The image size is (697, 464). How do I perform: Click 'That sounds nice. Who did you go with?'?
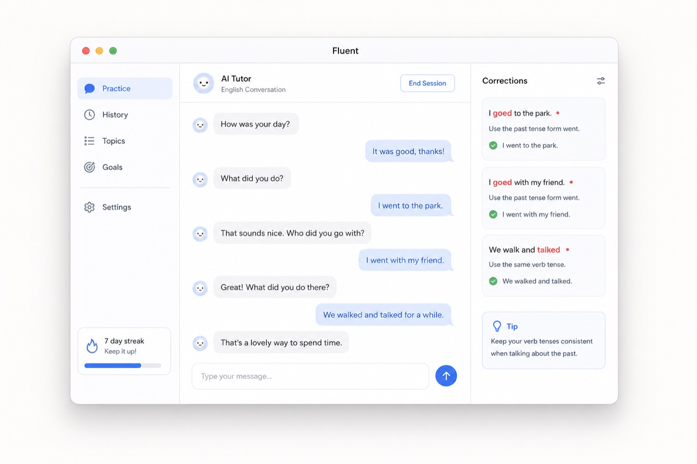coord(292,233)
